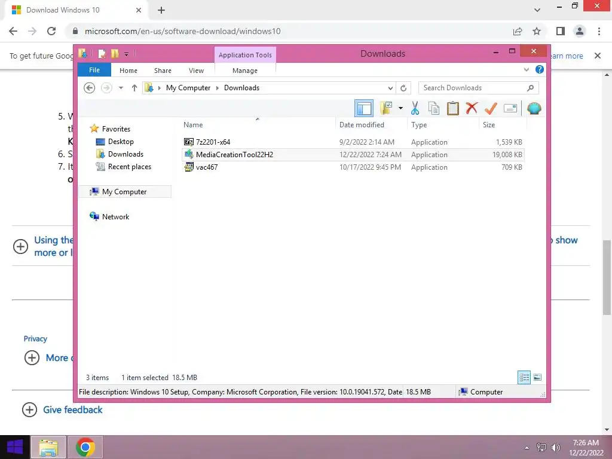Click the quick access Properties icon
Image resolution: width=612 pixels, height=459 pixels.
tap(102, 53)
